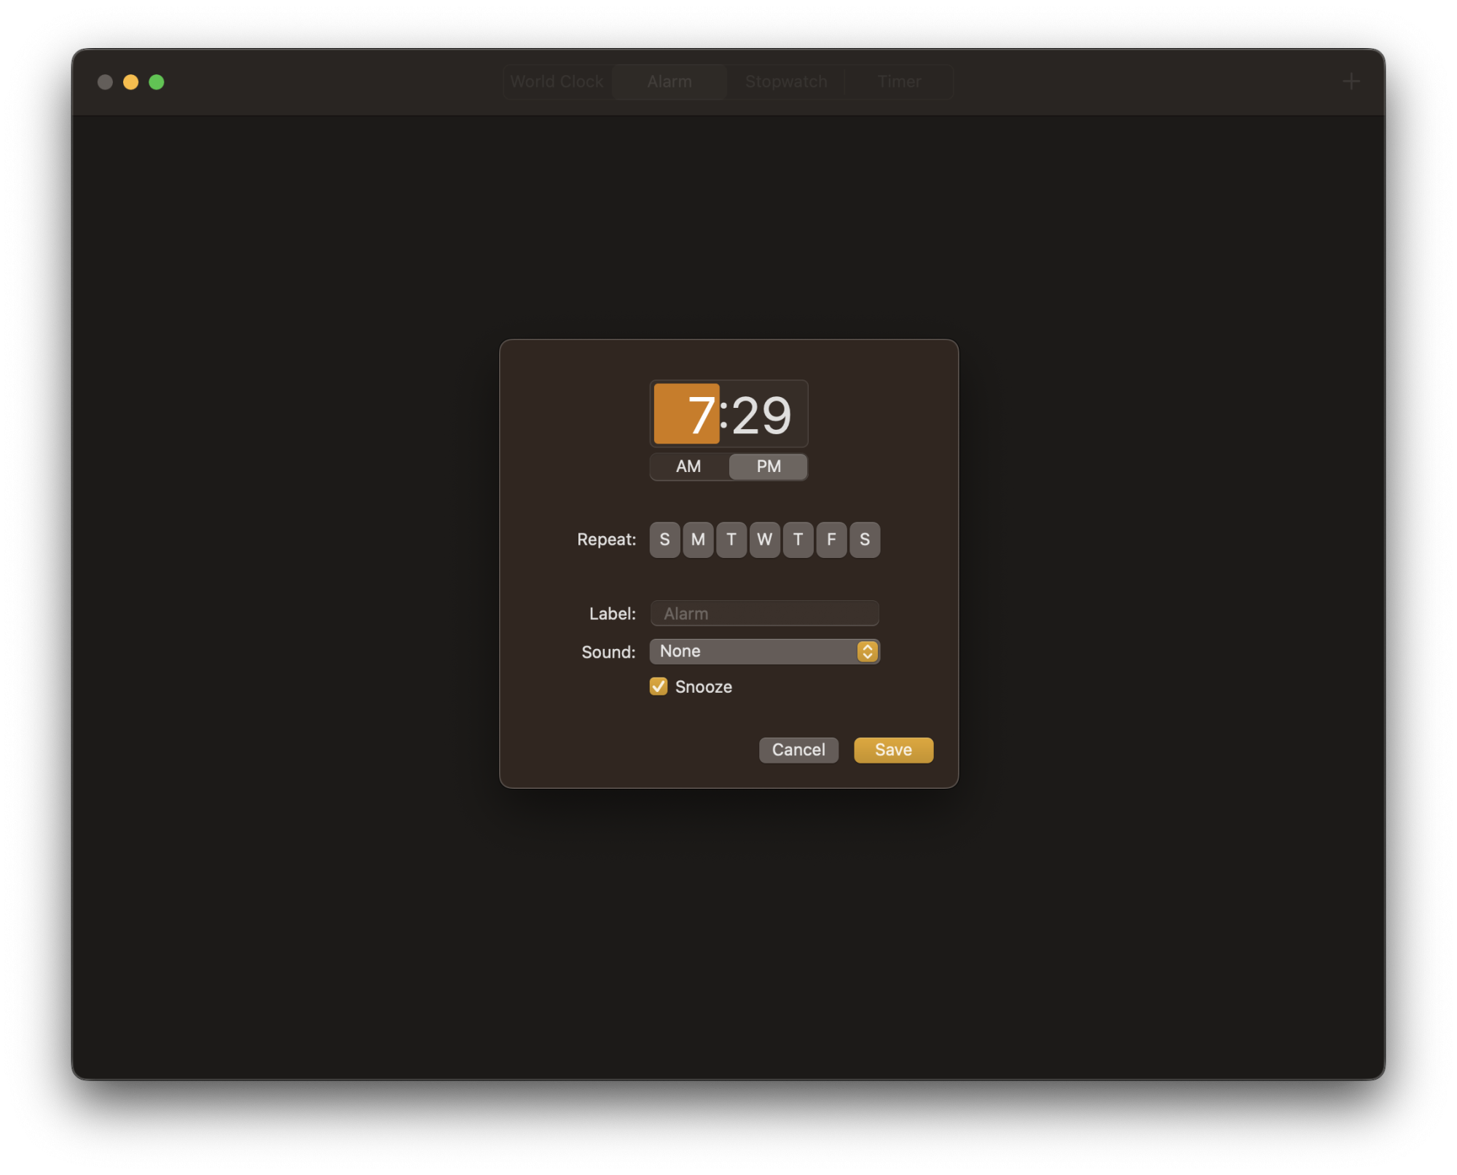The height and width of the screenshot is (1175, 1457).
Task: Select the Alarm tab
Action: click(x=669, y=82)
